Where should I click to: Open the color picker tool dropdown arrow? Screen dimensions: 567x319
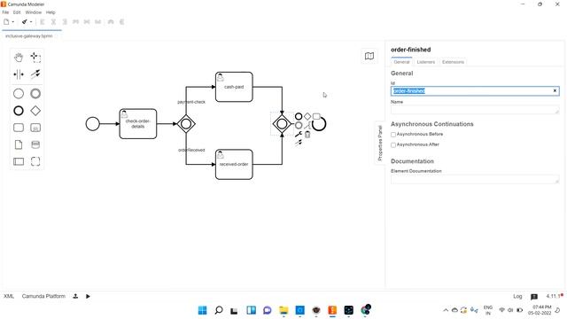(31, 21)
